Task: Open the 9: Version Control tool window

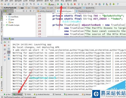Action: pyautogui.click(x=71, y=94)
